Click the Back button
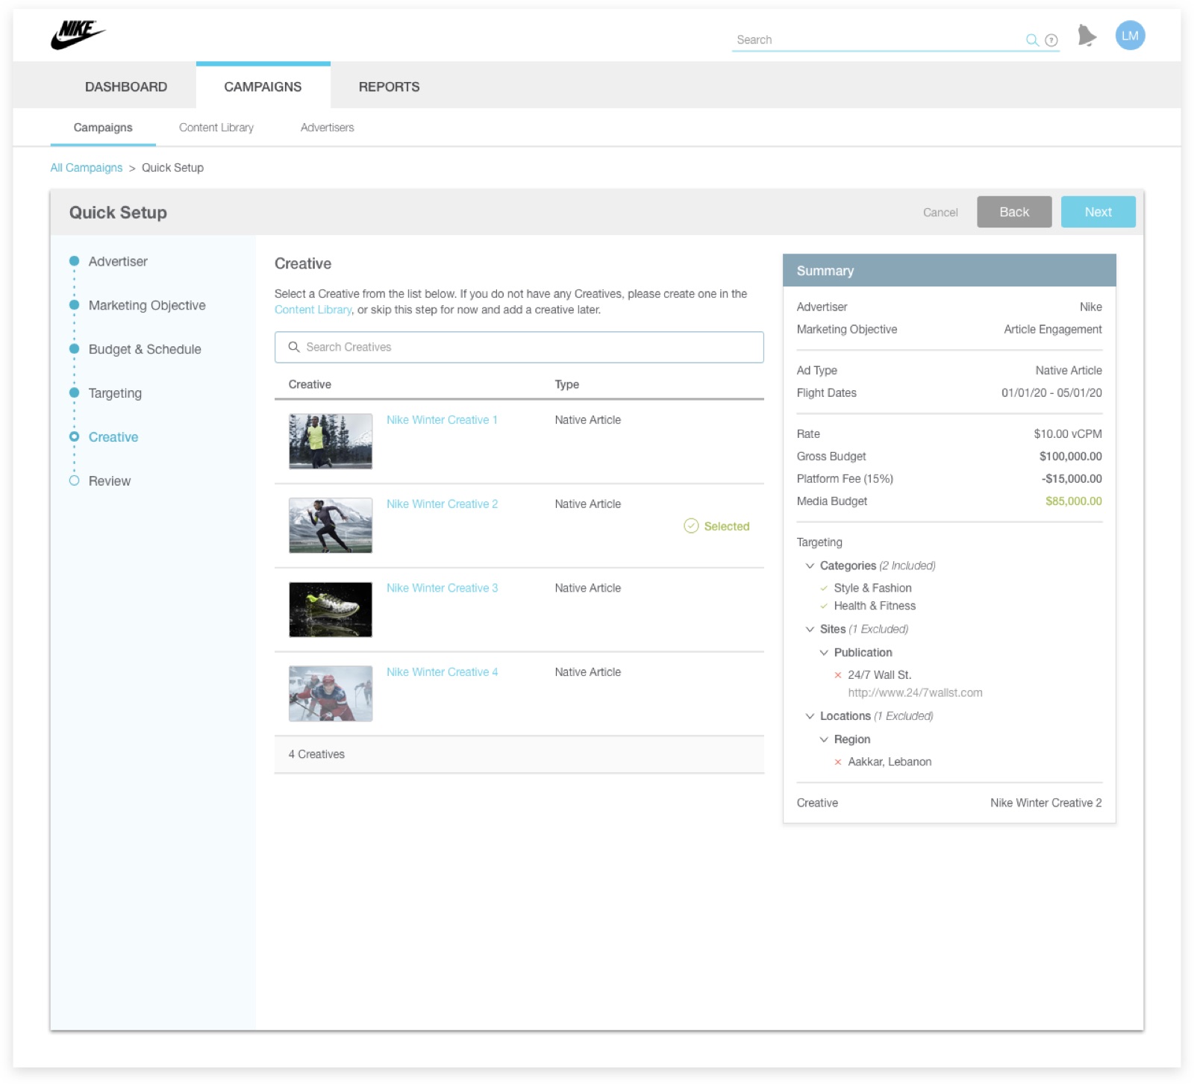Viewport: 1194px width, 1084px height. click(x=1014, y=212)
